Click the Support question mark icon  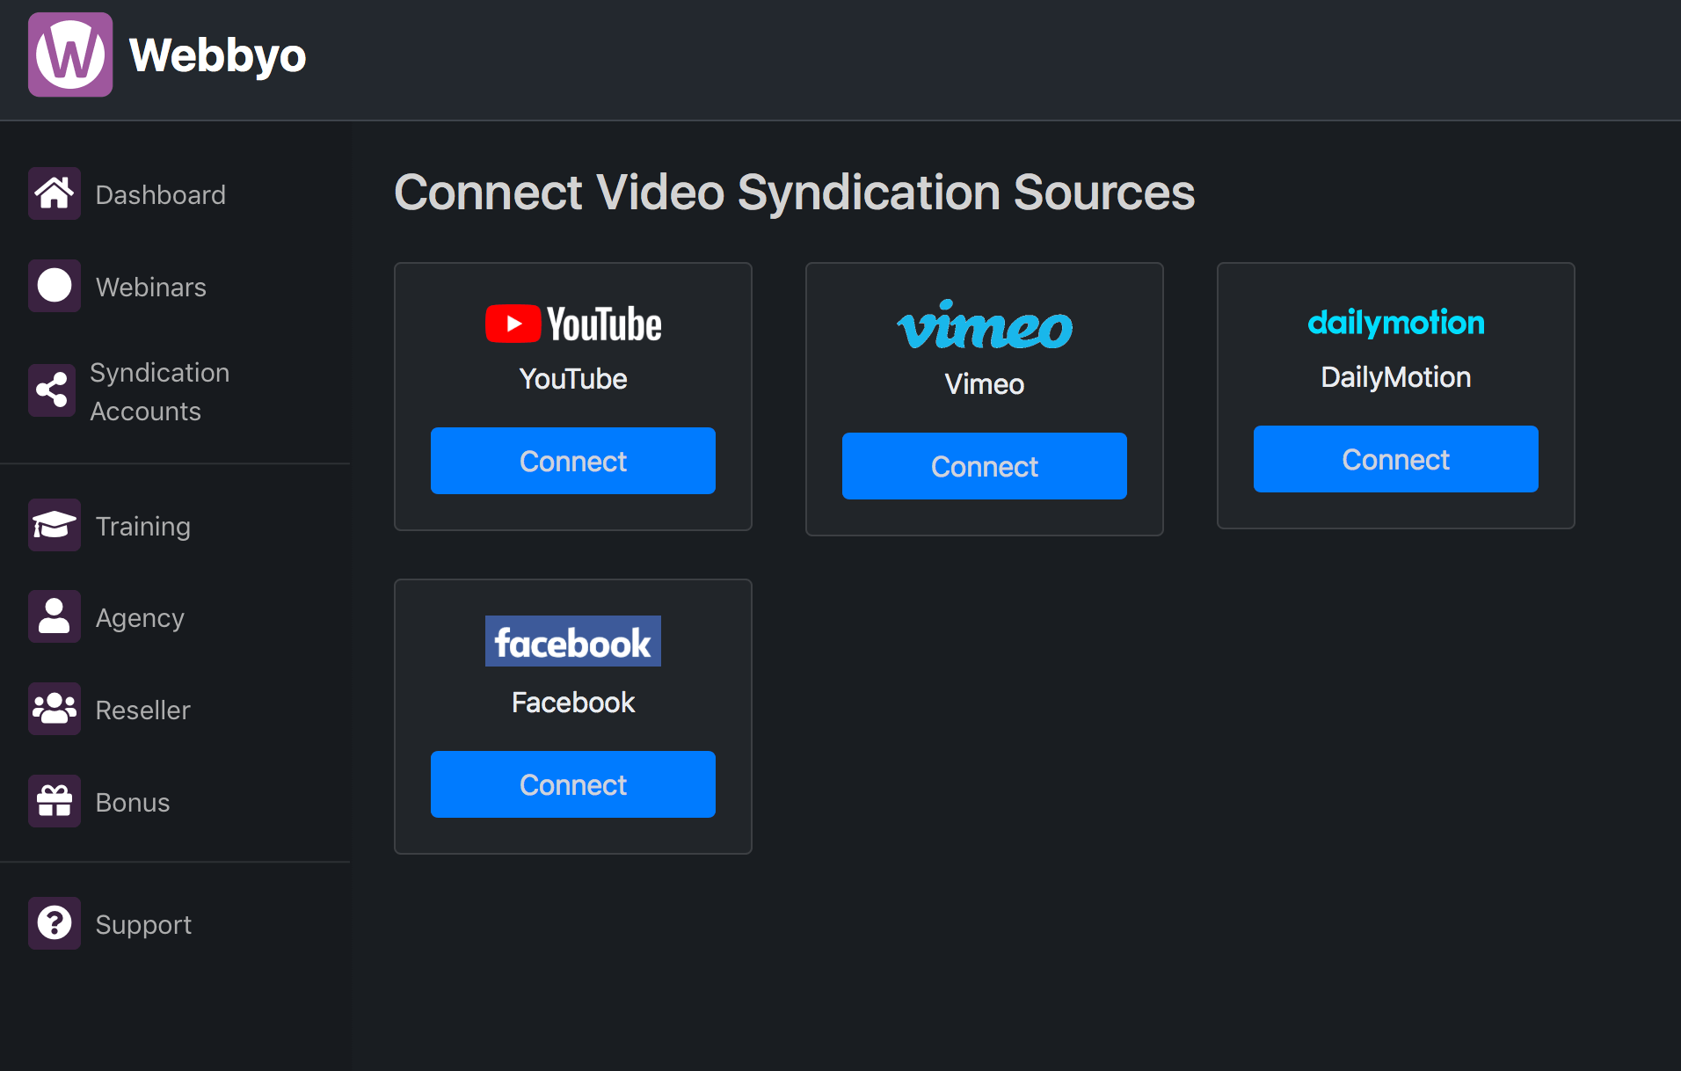[55, 923]
